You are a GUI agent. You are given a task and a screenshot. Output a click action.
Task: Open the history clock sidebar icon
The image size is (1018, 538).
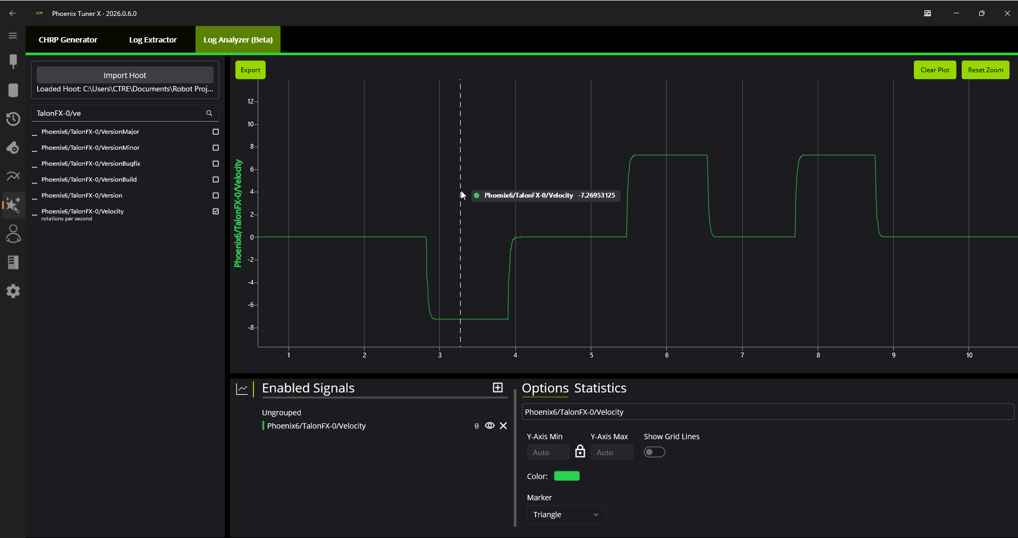coord(13,119)
